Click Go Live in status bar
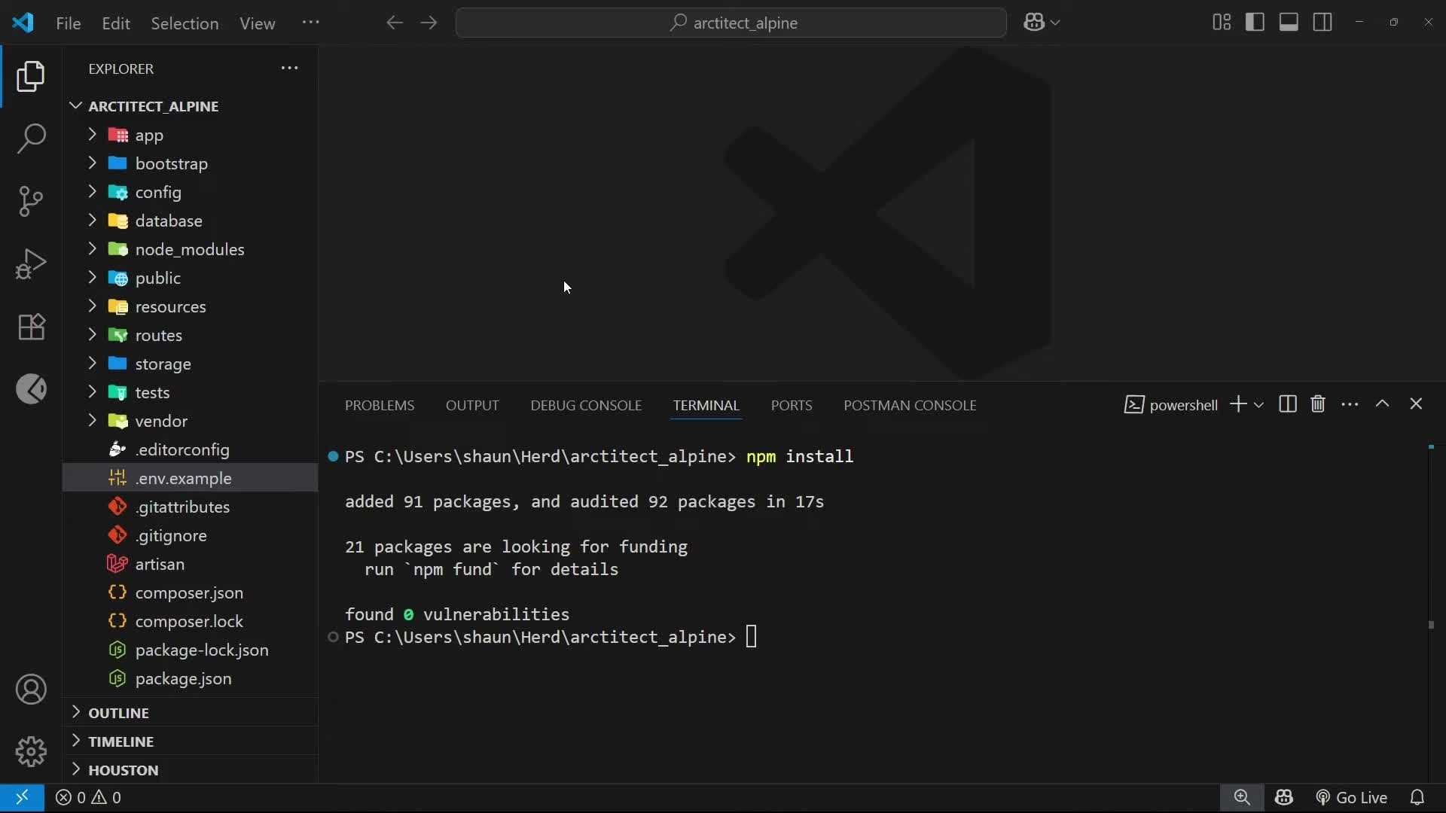 1351,797
